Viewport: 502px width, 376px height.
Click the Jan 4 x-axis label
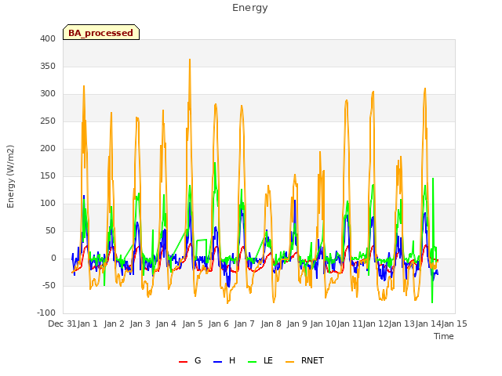tap(166, 324)
